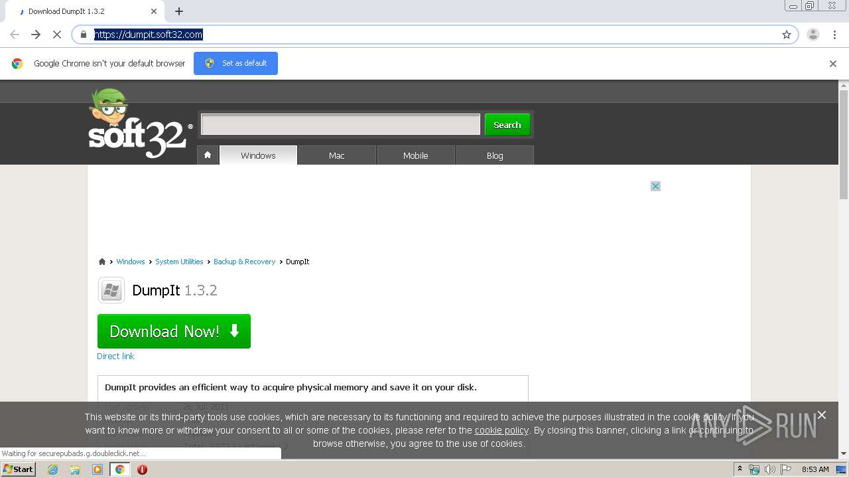The image size is (849, 478).
Task: Click the browser forward arrow
Action: [36, 35]
